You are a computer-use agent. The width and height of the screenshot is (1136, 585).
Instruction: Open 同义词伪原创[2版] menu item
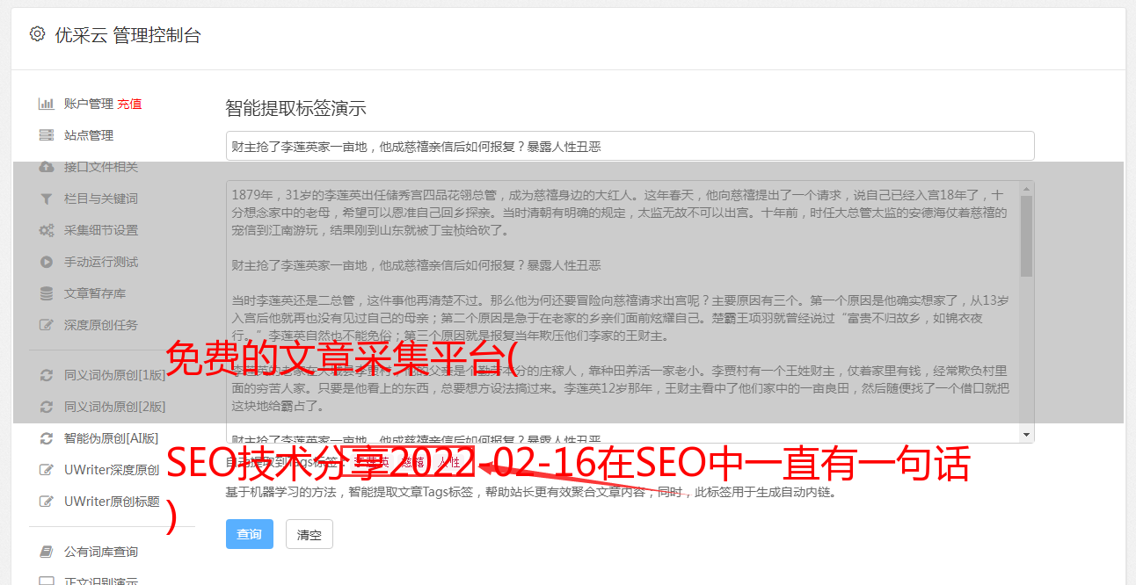pos(114,407)
